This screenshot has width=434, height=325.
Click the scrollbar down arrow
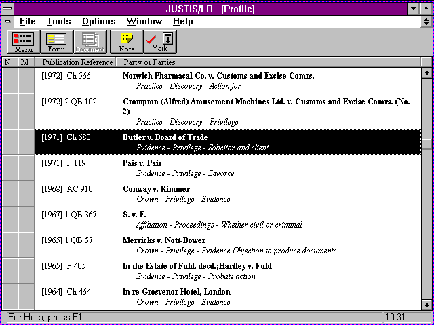coord(427,305)
